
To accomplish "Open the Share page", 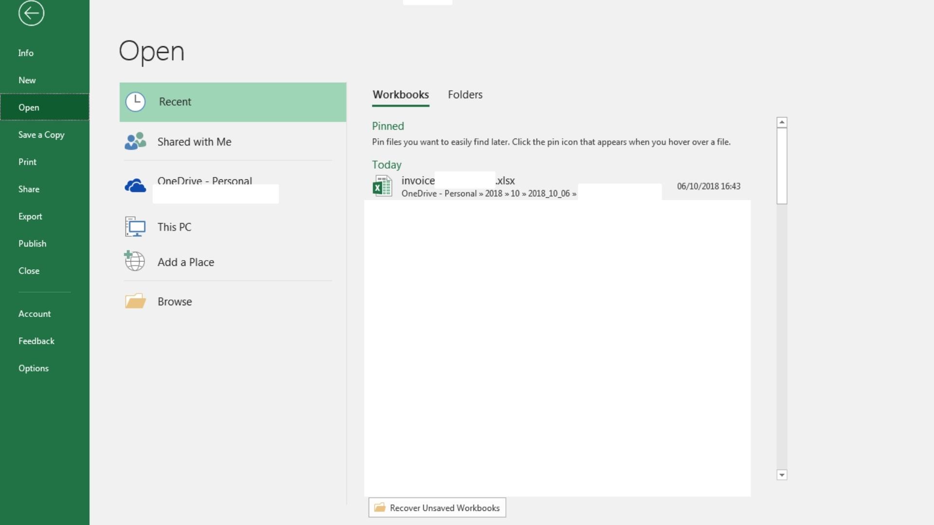I will (45, 189).
